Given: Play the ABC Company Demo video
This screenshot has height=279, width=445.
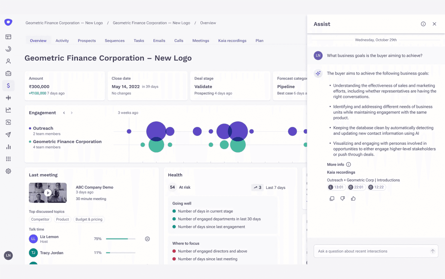Looking at the screenshot, I should (48, 193).
